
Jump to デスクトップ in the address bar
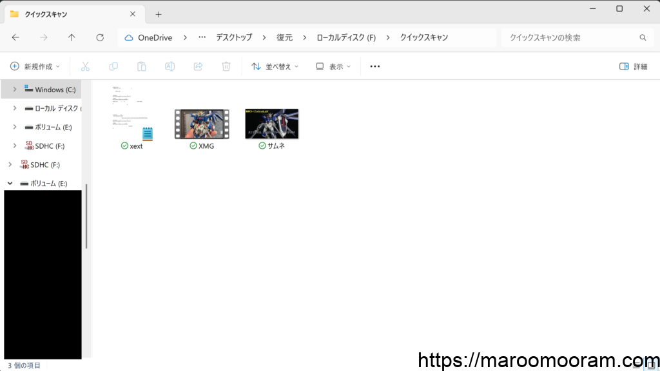[234, 37]
